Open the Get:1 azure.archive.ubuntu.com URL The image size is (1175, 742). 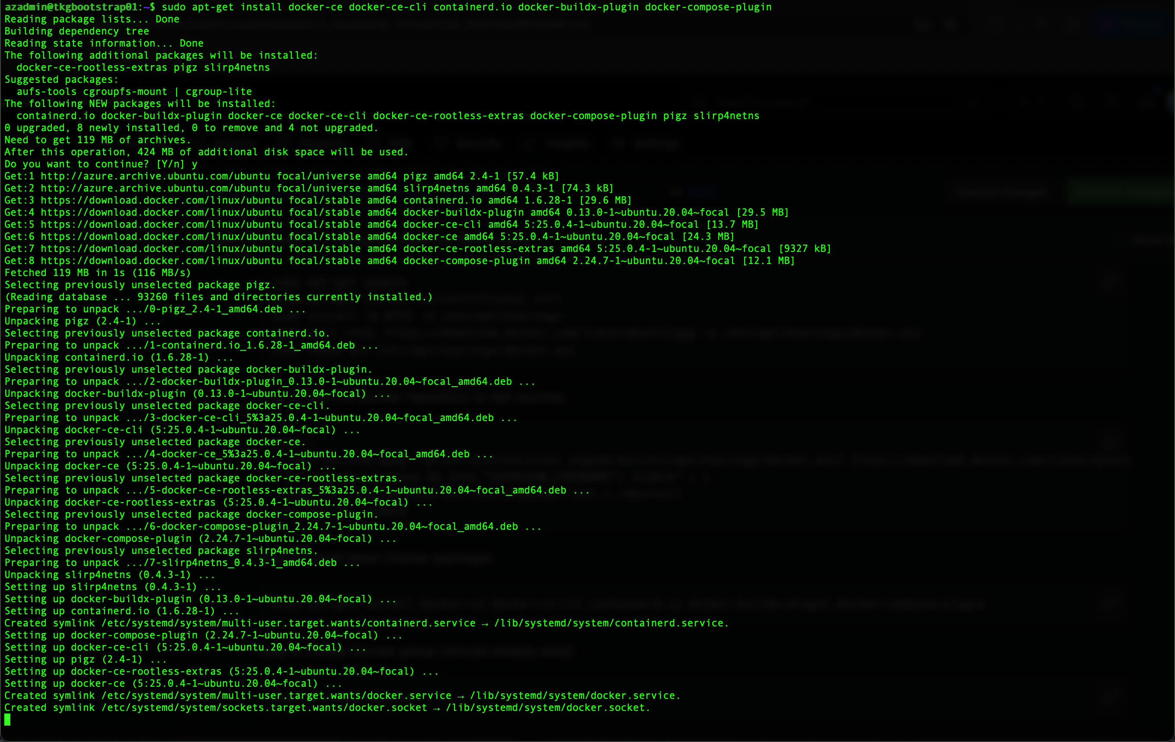(x=155, y=176)
